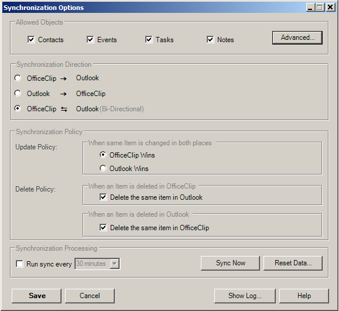The image size is (339, 311).
Task: Cancel the dialog
Action: (90, 296)
